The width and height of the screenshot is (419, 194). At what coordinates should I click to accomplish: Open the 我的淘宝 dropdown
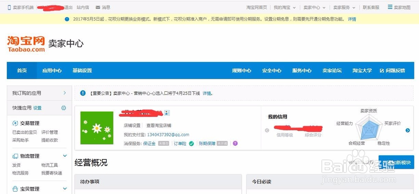(285, 8)
